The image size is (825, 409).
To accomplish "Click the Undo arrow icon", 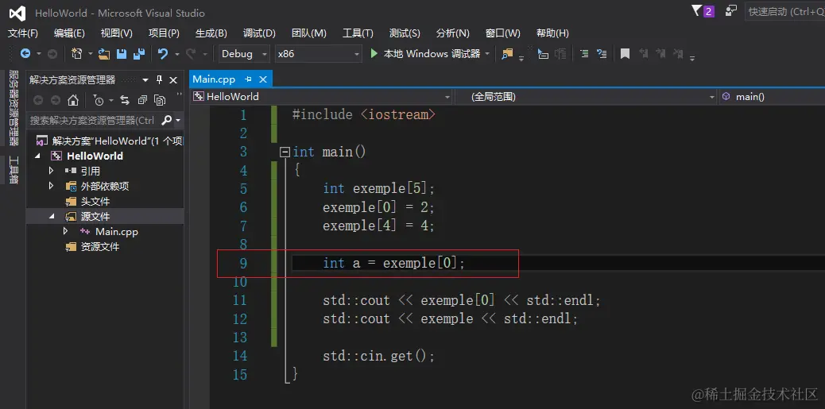I will point(163,54).
